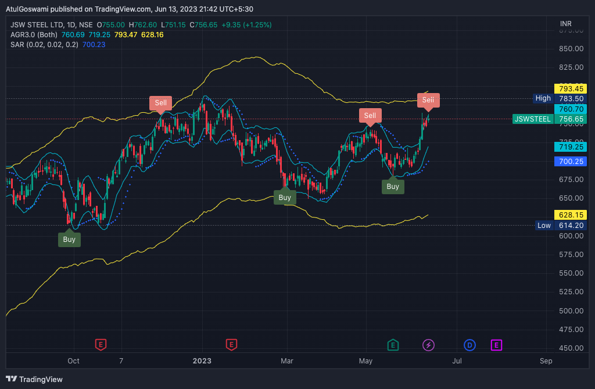Click the low value L751.15
This screenshot has width=595, height=389.
[173, 24]
